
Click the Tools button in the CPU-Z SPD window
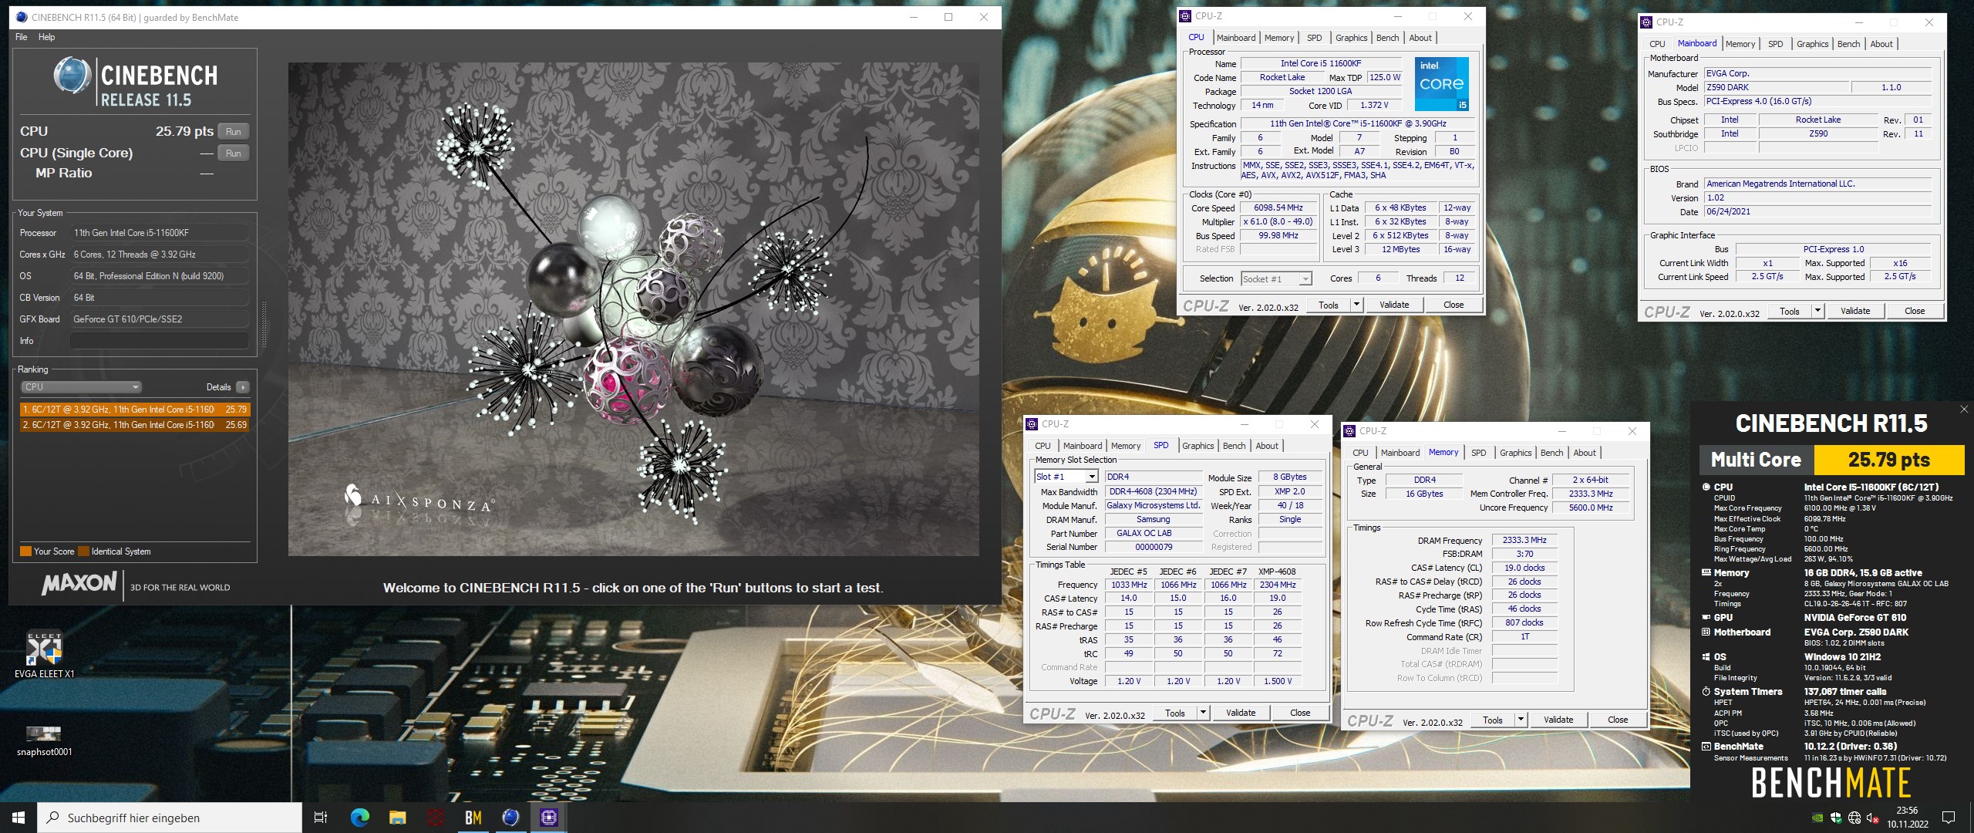click(x=1175, y=713)
